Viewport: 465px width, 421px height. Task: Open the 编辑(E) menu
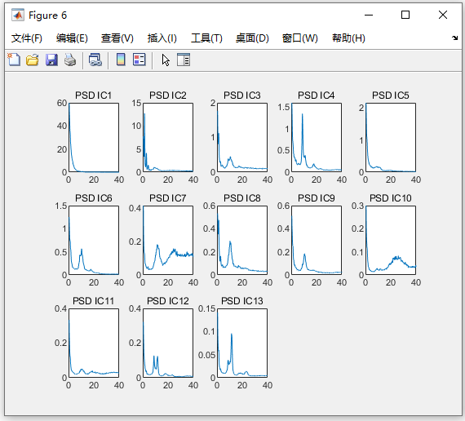tap(72, 38)
